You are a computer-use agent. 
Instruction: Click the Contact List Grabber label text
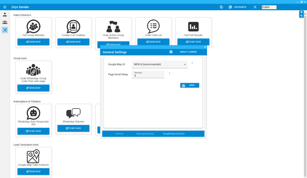(x=73, y=35)
